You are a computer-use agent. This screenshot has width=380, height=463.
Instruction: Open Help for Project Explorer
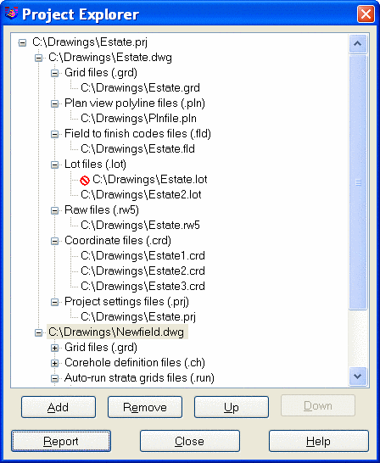319,441
